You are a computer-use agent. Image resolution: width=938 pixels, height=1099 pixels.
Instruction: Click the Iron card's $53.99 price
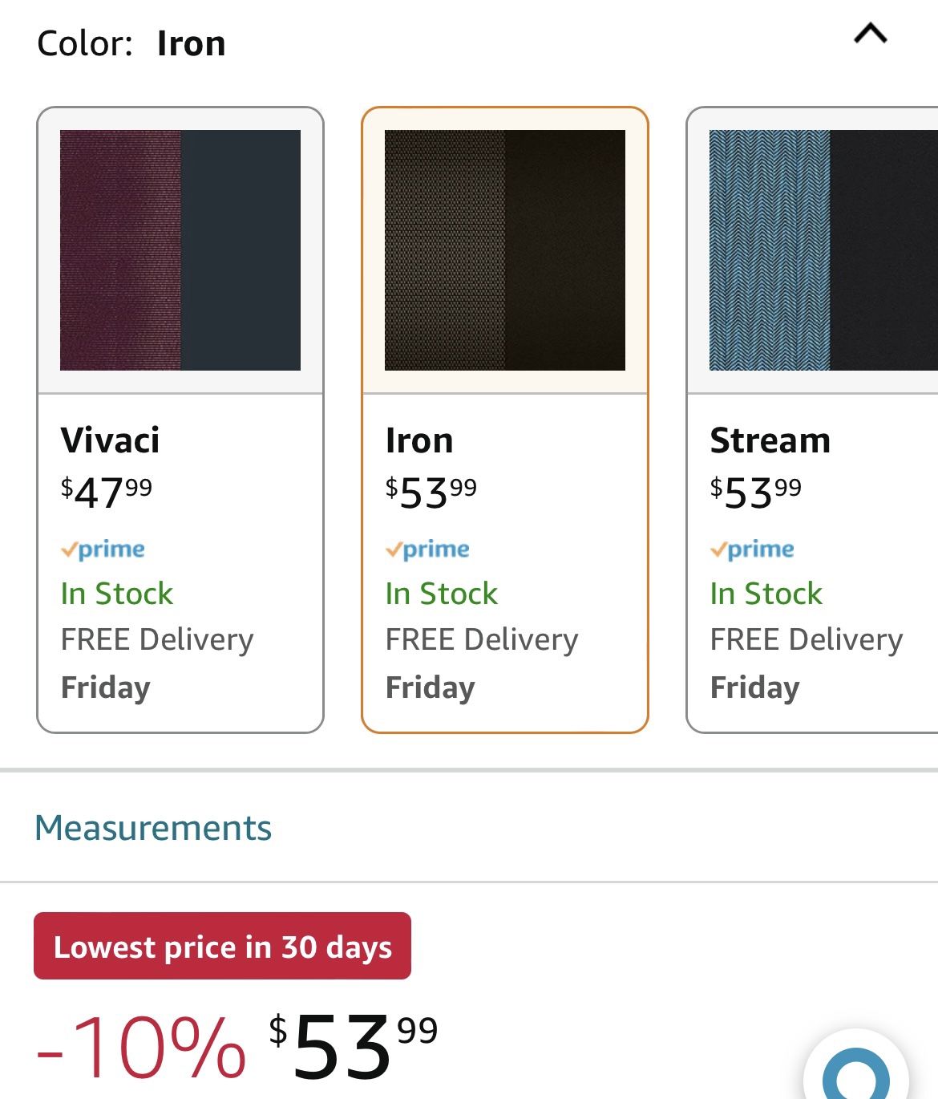(431, 492)
